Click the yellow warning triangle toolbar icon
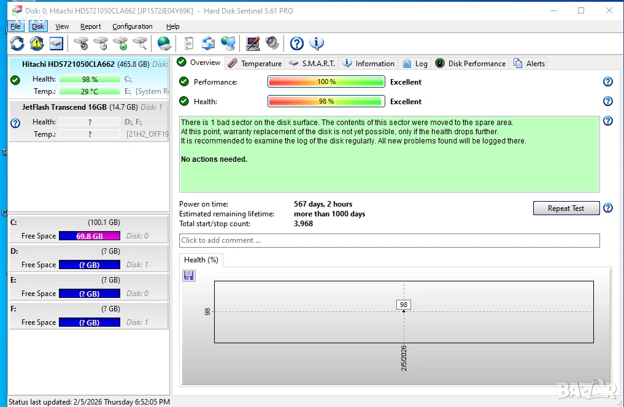 pos(37,44)
